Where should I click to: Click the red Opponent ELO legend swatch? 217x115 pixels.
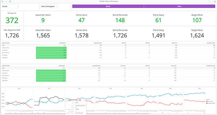point(207,103)
